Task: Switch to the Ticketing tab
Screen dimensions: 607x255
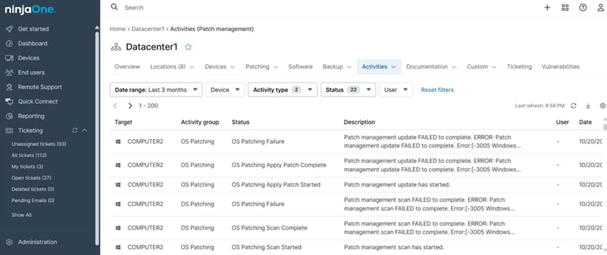Action: pyautogui.click(x=519, y=66)
